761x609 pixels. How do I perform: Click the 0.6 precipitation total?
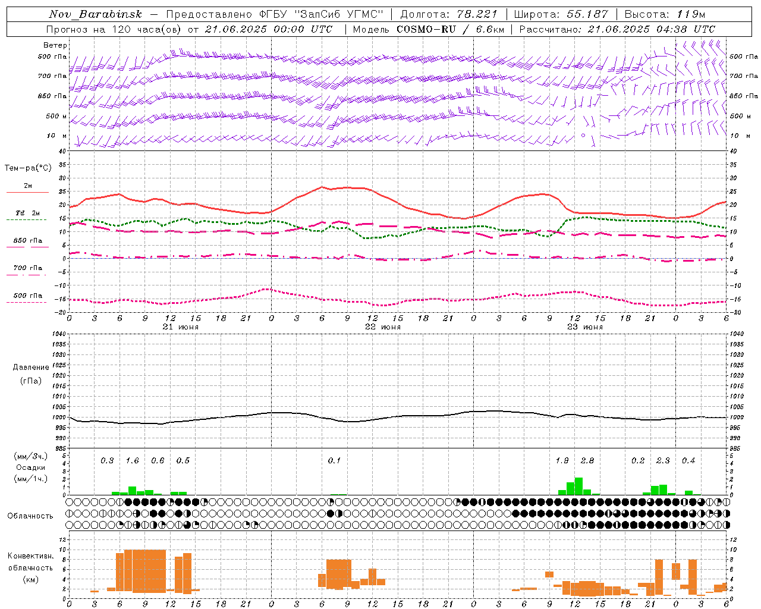pyautogui.click(x=158, y=461)
